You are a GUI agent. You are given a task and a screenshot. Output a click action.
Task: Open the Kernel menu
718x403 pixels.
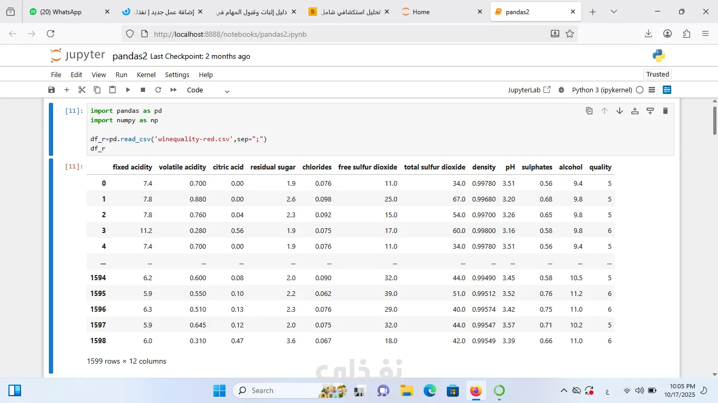coord(146,75)
